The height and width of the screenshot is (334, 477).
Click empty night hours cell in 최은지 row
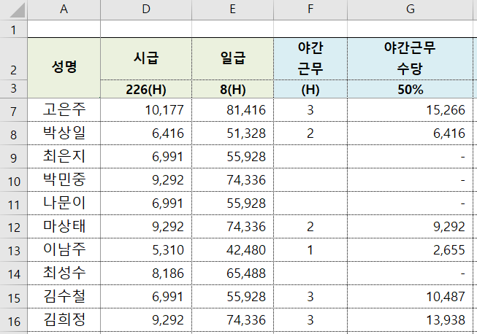(x=310, y=156)
